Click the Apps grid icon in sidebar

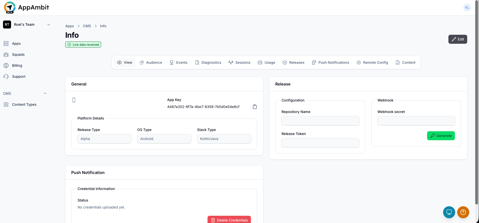click(x=6, y=43)
